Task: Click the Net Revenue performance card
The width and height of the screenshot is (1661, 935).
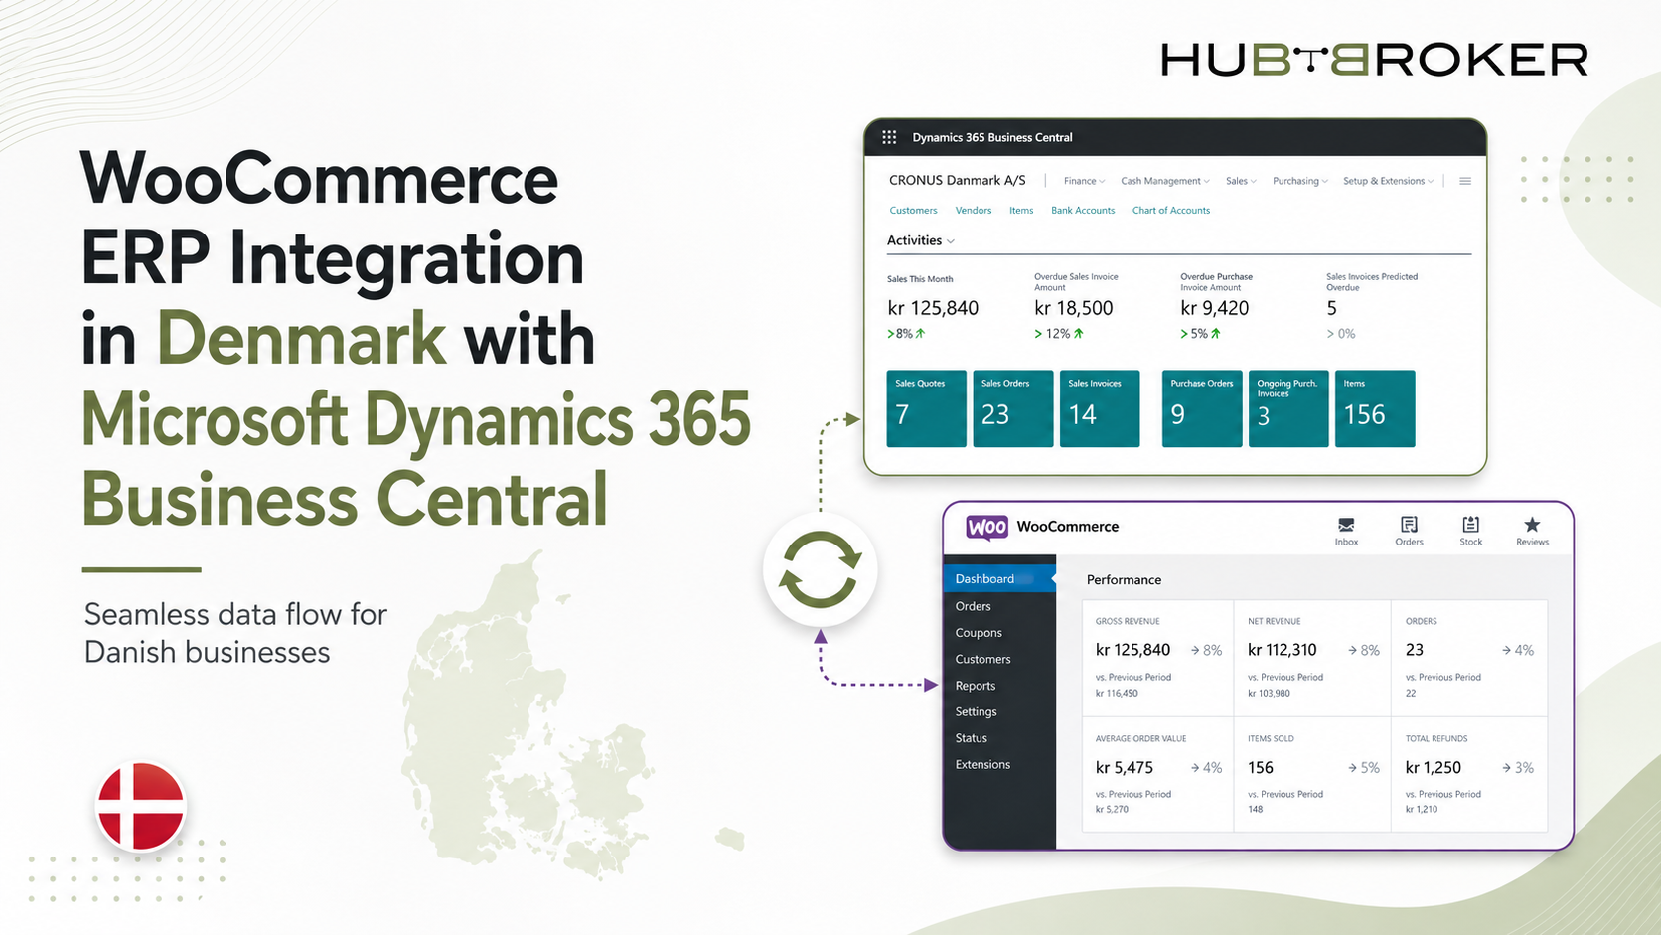Action: point(1312,658)
